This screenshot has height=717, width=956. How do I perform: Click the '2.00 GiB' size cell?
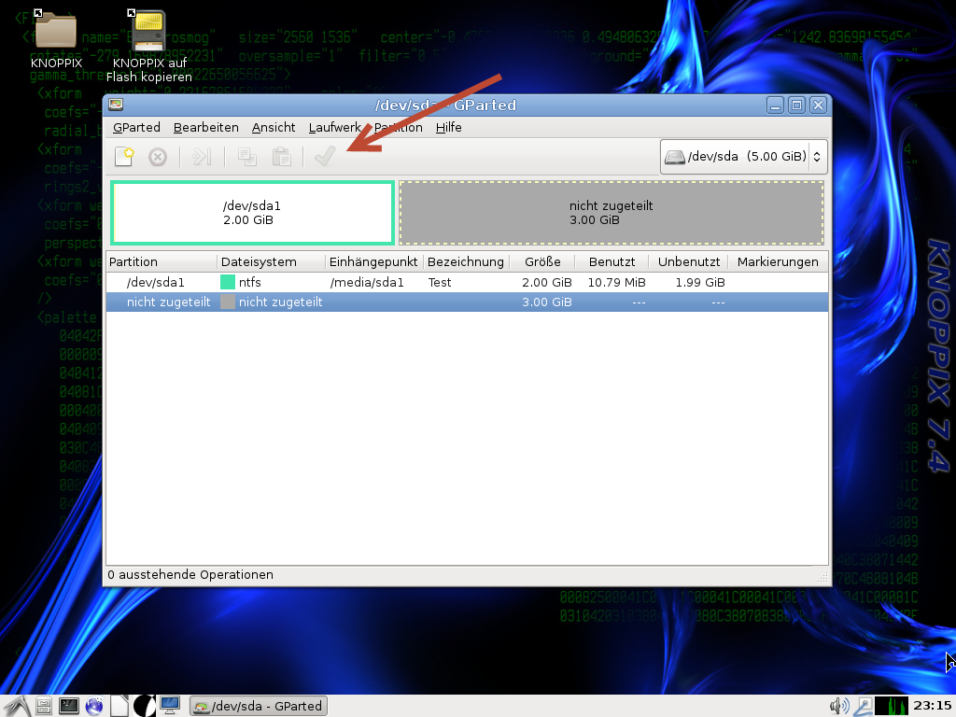pyautogui.click(x=547, y=282)
